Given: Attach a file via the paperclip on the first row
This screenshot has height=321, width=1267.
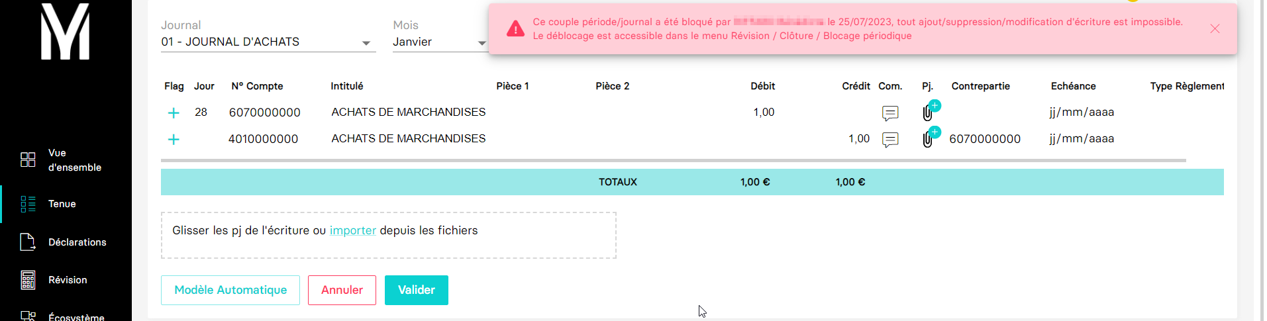Looking at the screenshot, I should 930,111.
